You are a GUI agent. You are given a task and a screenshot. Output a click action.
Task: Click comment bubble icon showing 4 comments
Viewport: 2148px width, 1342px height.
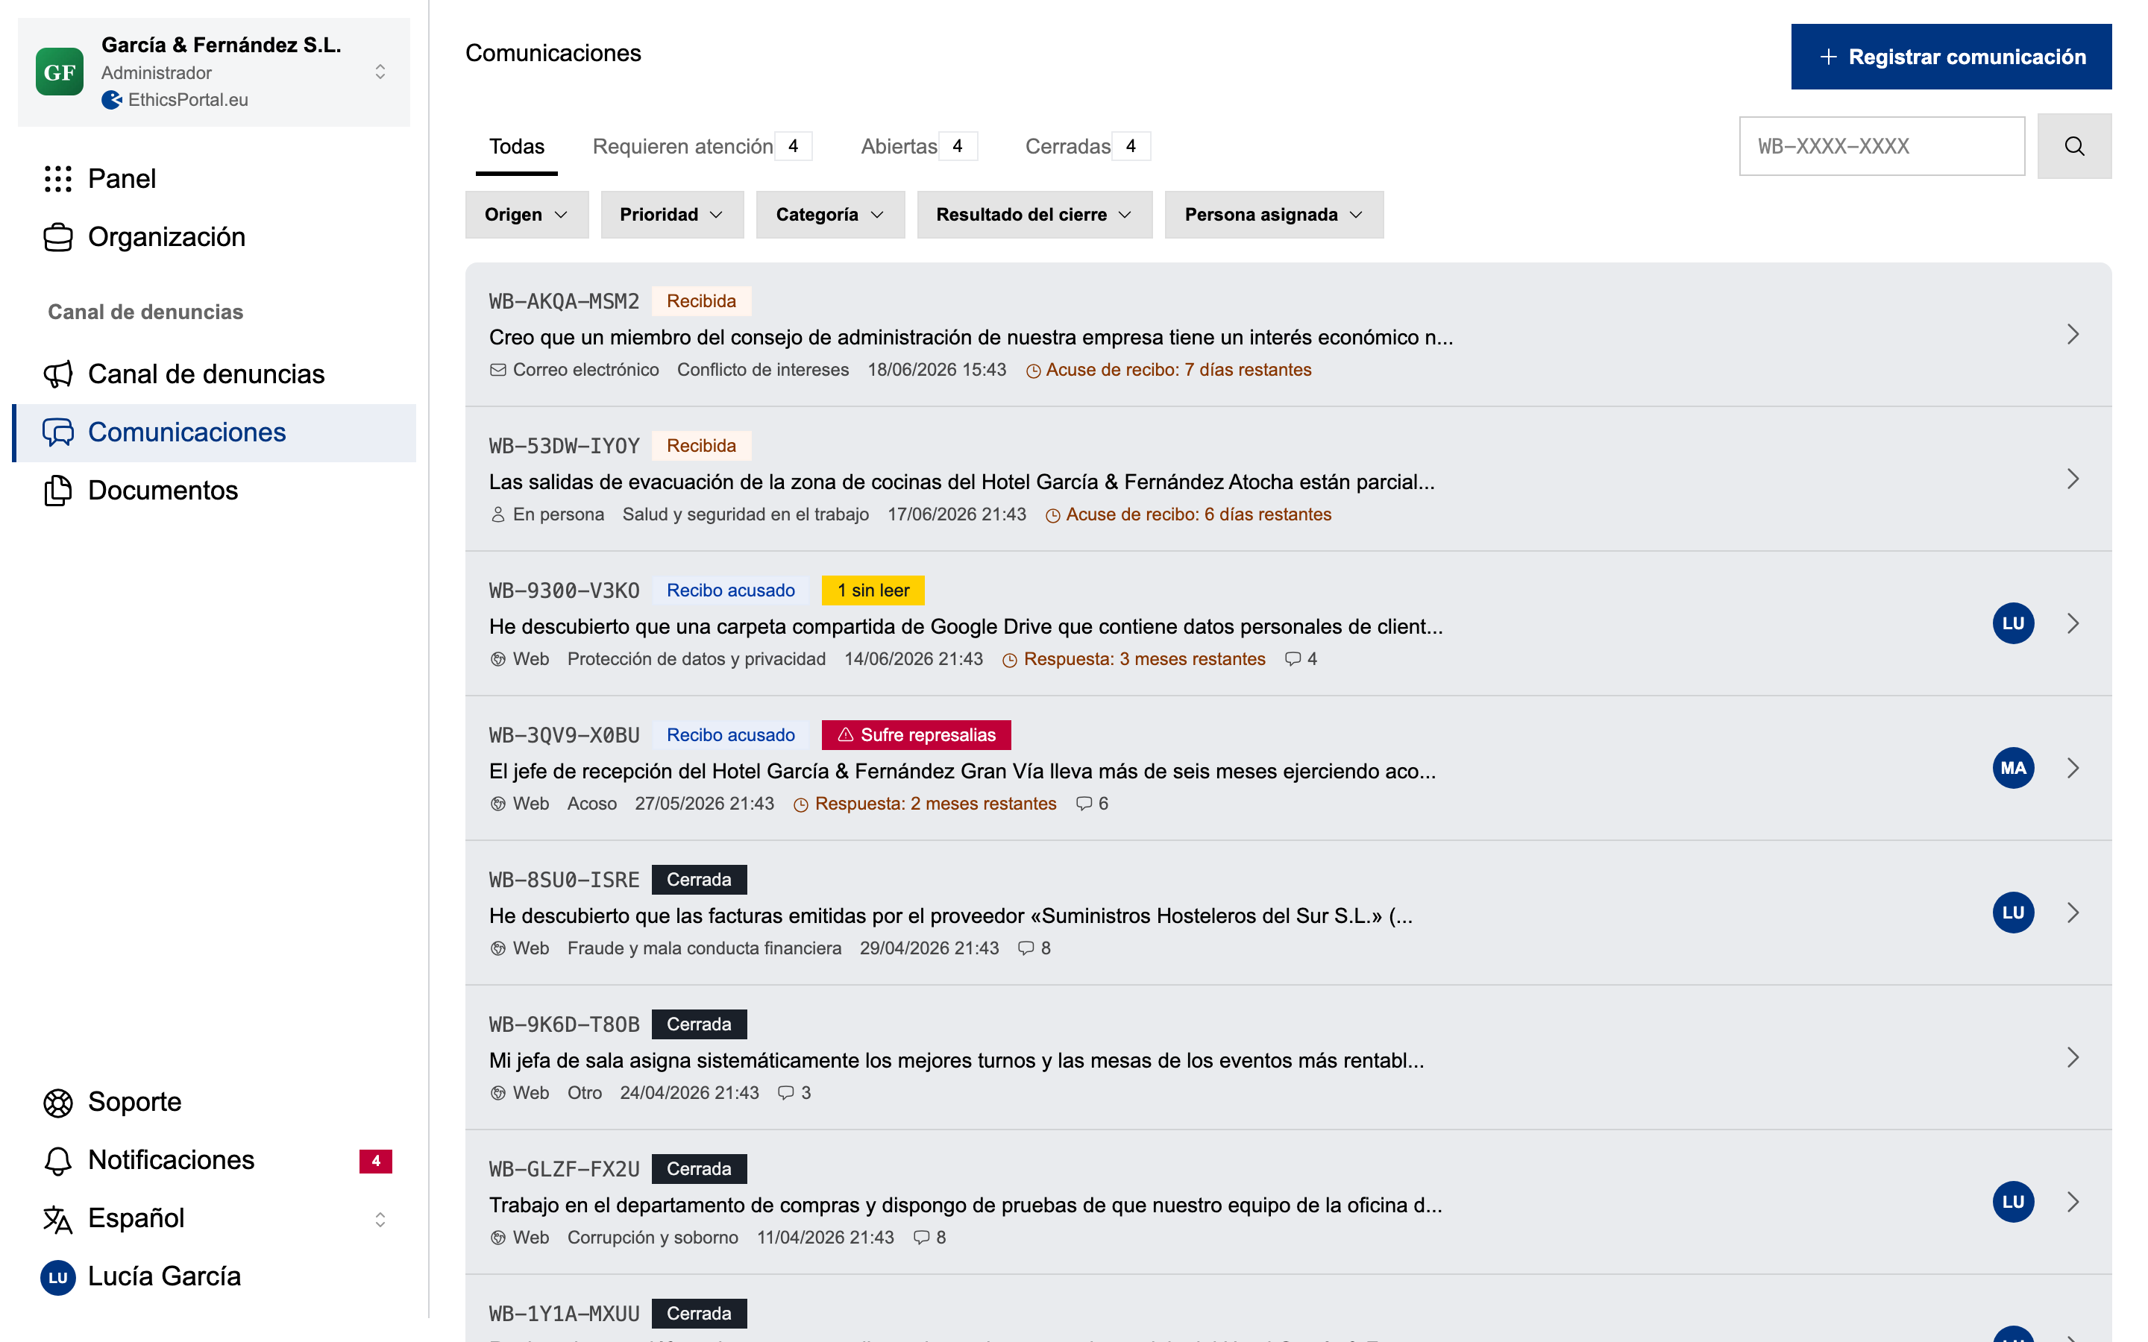pyautogui.click(x=1293, y=660)
